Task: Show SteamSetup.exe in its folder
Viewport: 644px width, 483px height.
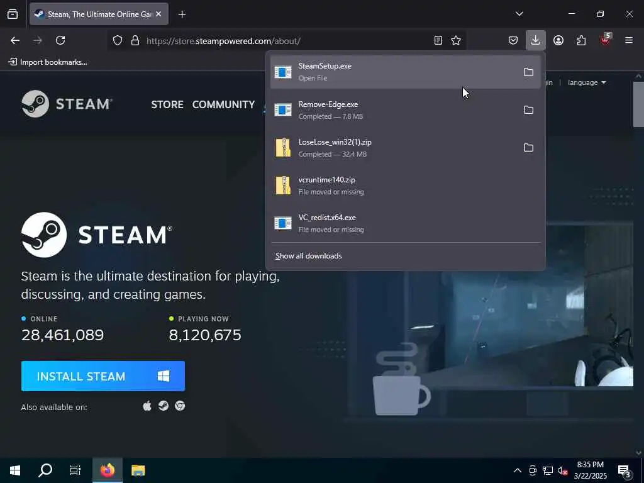Action: click(528, 72)
